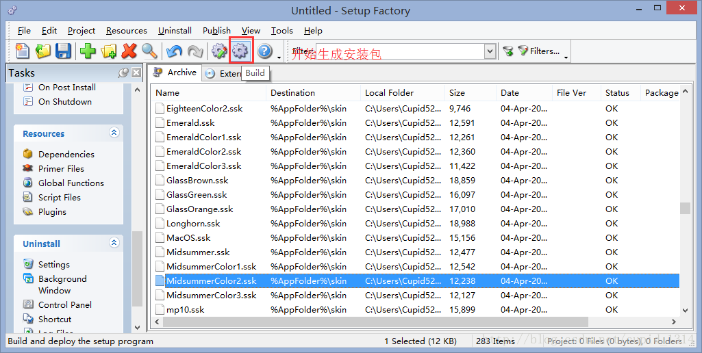Click the filter funnel icon beside dropdown
Image resolution: width=702 pixels, height=353 pixels.
tap(507, 51)
